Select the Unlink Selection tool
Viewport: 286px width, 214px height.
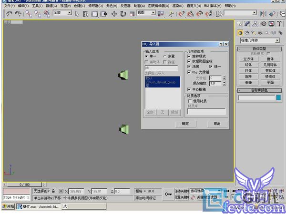click(38, 14)
